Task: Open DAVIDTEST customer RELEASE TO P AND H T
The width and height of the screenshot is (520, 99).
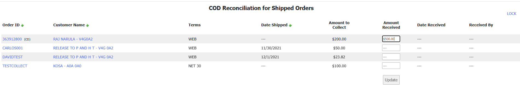Action: tap(83, 57)
